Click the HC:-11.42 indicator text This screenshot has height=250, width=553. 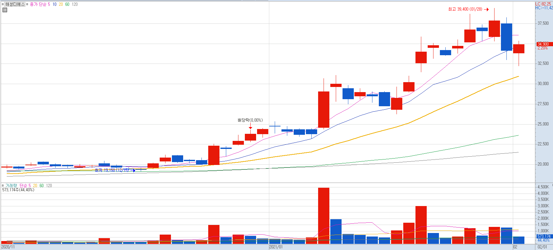pyautogui.click(x=544, y=8)
